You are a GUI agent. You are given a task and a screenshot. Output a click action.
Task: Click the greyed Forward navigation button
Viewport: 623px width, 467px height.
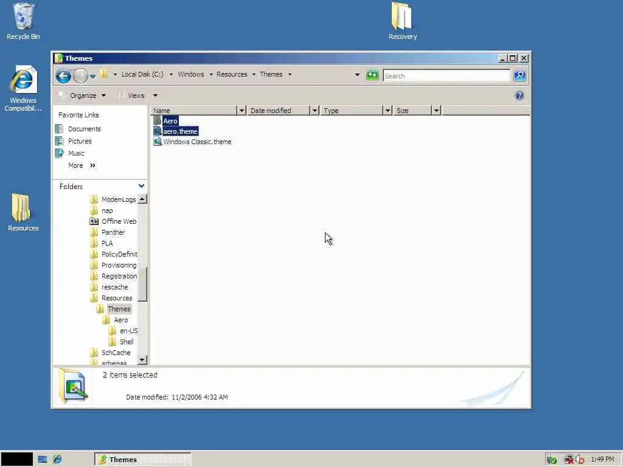pyautogui.click(x=81, y=76)
